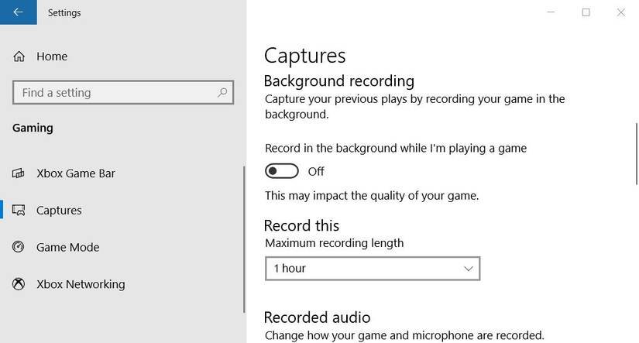Open Xbox Game Bar settings page
The width and height of the screenshot is (639, 343).
coord(76,173)
